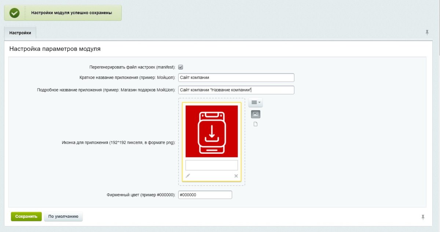Click the pencil edit icon under the app icon
This screenshot has width=440, height=232.
pyautogui.click(x=188, y=176)
